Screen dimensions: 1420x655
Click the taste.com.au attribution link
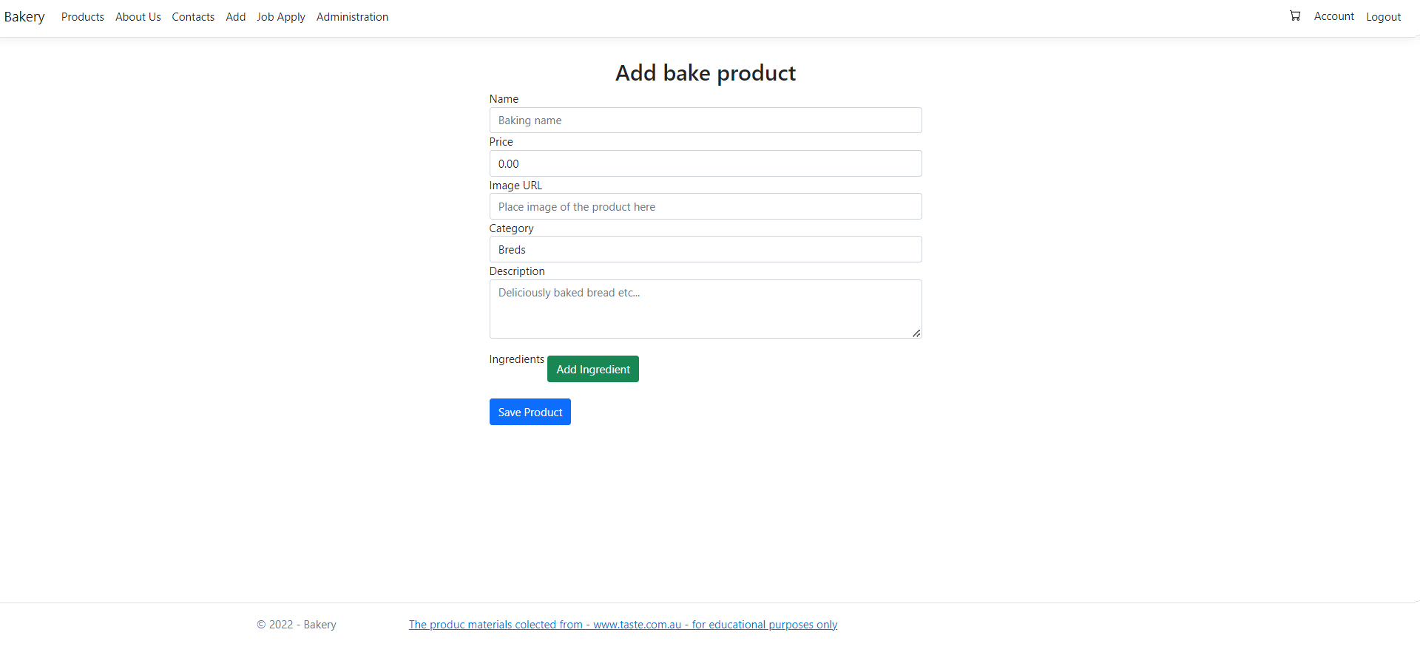click(623, 624)
